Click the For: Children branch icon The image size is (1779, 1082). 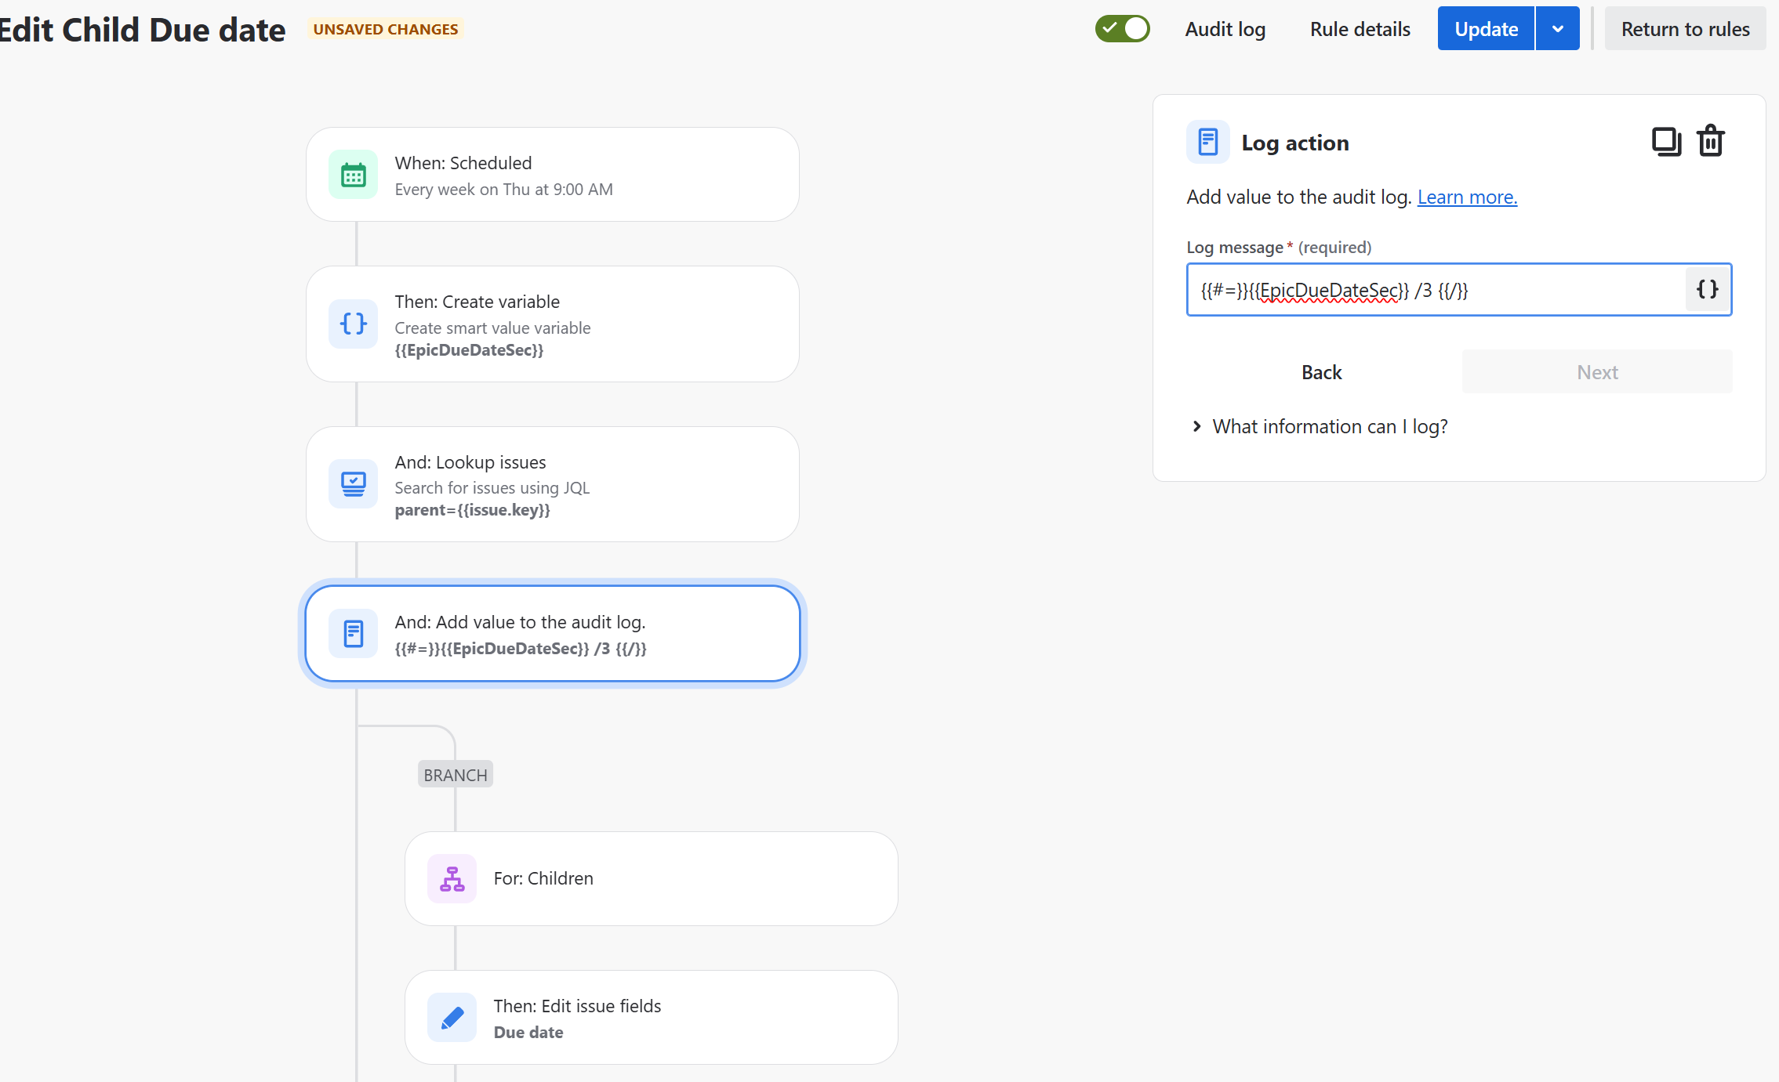(x=452, y=878)
